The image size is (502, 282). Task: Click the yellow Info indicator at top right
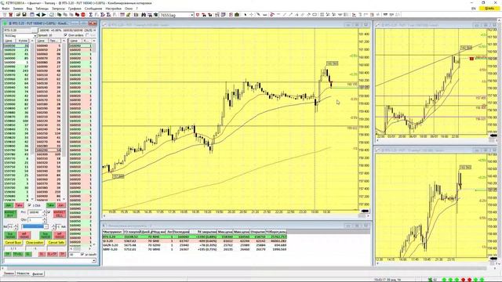pyautogui.click(x=489, y=9)
